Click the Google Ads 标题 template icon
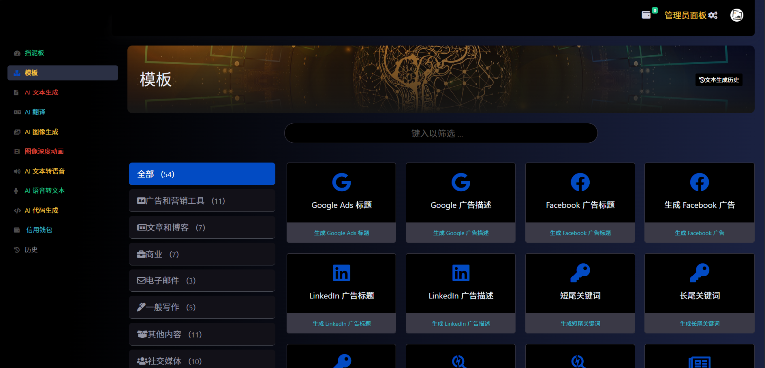This screenshot has height=368, width=765. coord(341,183)
